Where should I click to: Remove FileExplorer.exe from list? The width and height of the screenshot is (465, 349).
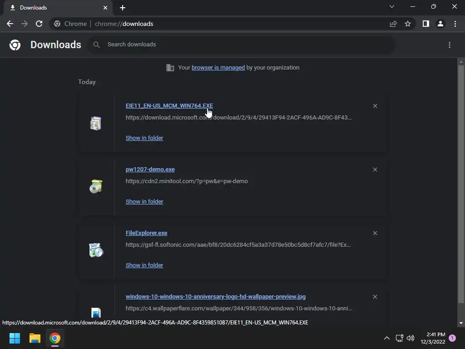[375, 233]
